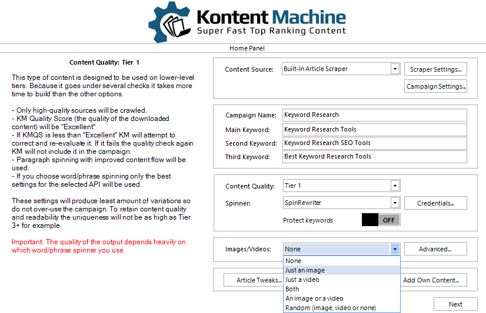
Task: Pick 'An image or a video' option
Action: 342,298
